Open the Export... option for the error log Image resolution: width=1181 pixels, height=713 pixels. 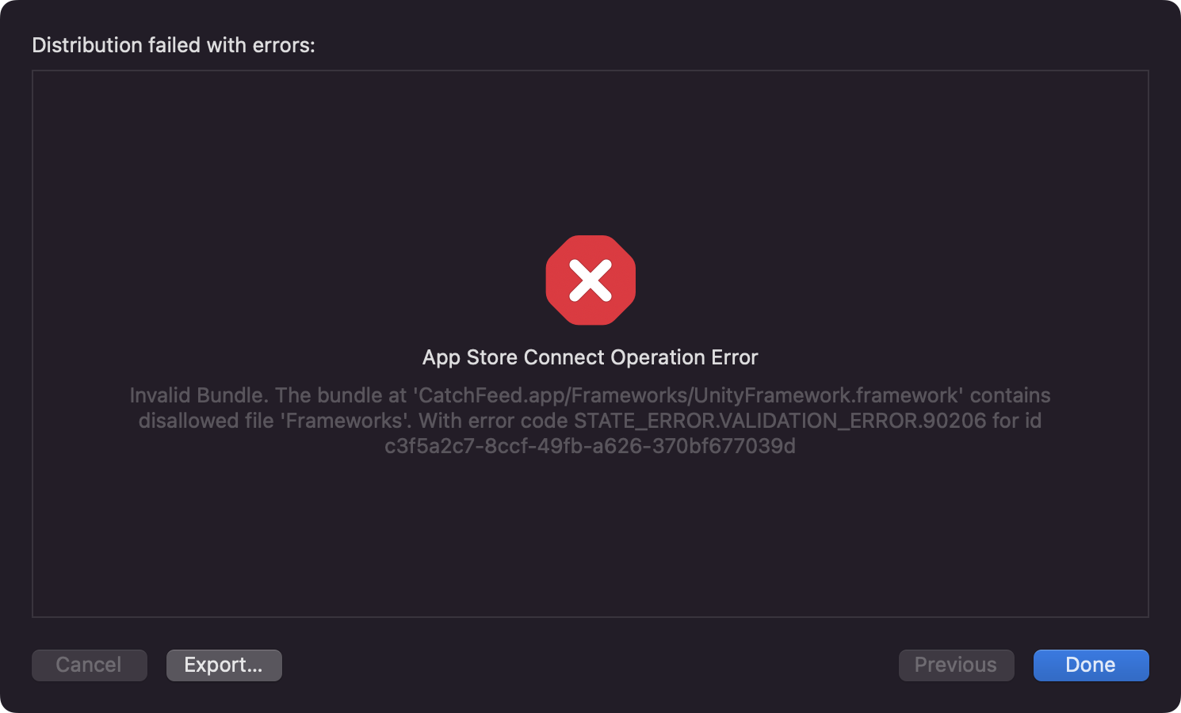[x=224, y=665]
